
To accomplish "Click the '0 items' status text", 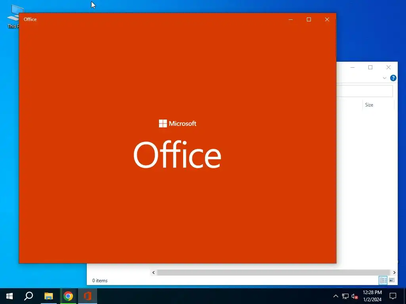I will tap(100, 281).
